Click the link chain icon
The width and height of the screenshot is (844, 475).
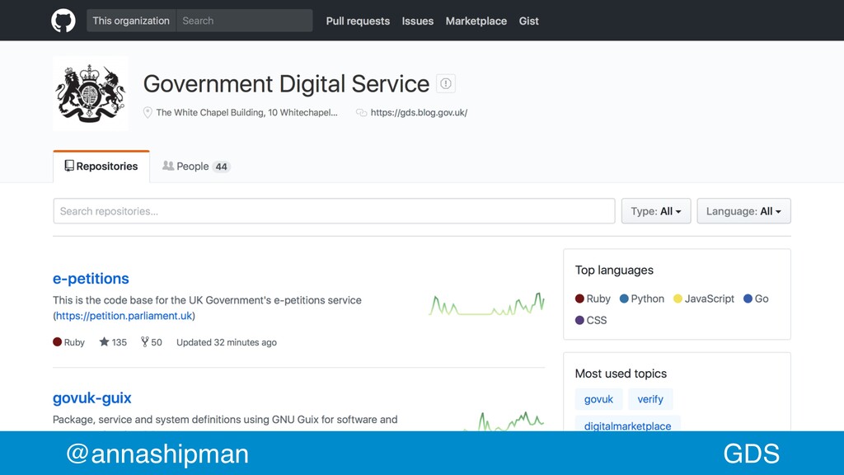[361, 112]
